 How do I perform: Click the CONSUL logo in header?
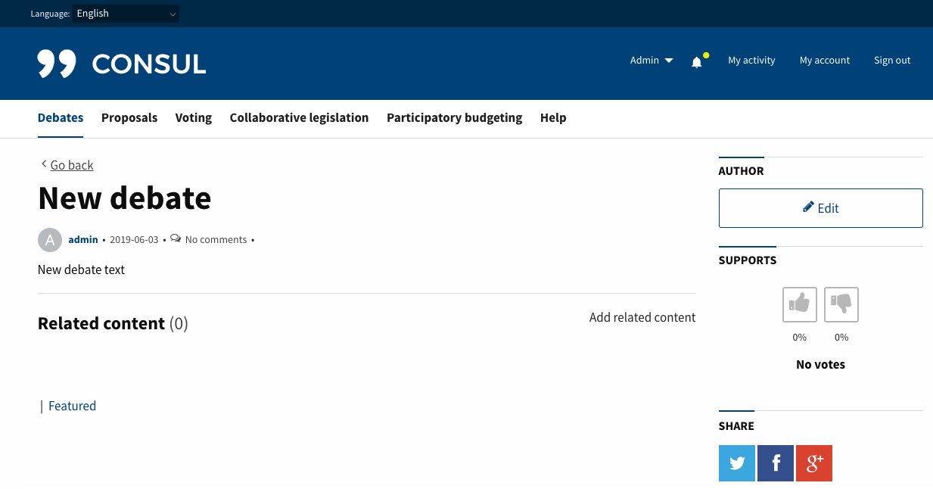coord(122,64)
